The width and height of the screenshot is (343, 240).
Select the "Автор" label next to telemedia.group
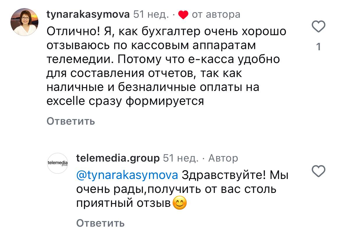pyautogui.click(x=223, y=158)
